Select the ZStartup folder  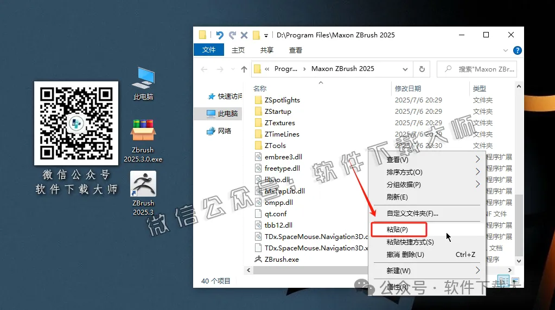click(x=278, y=111)
